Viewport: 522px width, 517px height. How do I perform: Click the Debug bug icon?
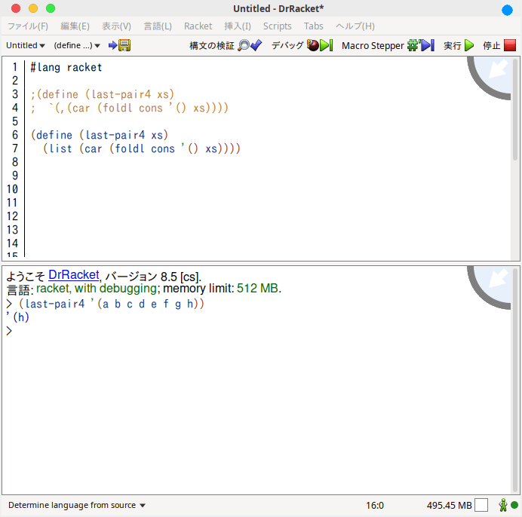pos(313,45)
